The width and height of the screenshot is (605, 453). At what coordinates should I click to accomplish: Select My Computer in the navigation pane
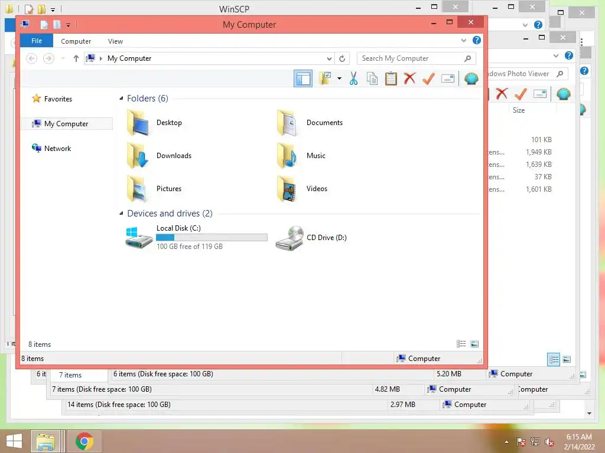click(66, 124)
